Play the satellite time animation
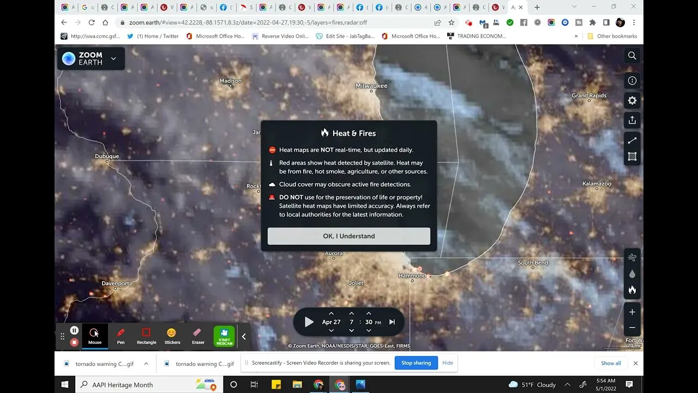Viewport: 698px width, 393px height. (x=309, y=322)
